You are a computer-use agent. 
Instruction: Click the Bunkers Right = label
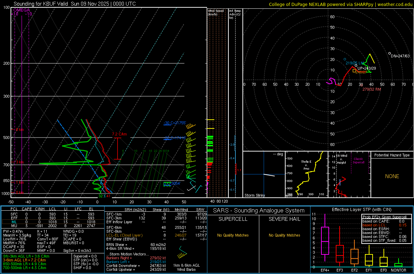coord(119,258)
